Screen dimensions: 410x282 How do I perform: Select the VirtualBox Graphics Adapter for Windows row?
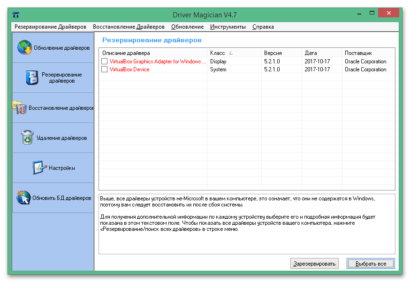[x=247, y=61]
